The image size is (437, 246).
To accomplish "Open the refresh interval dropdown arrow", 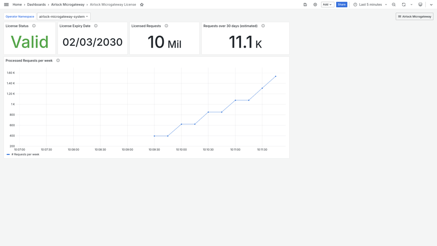I will [x=411, y=4].
